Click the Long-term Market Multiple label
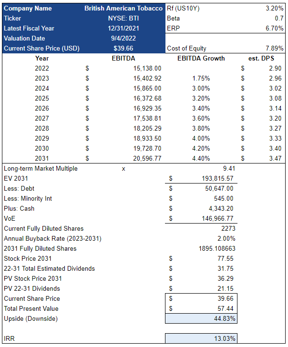This screenshot has width=288, height=347. pos(41,169)
